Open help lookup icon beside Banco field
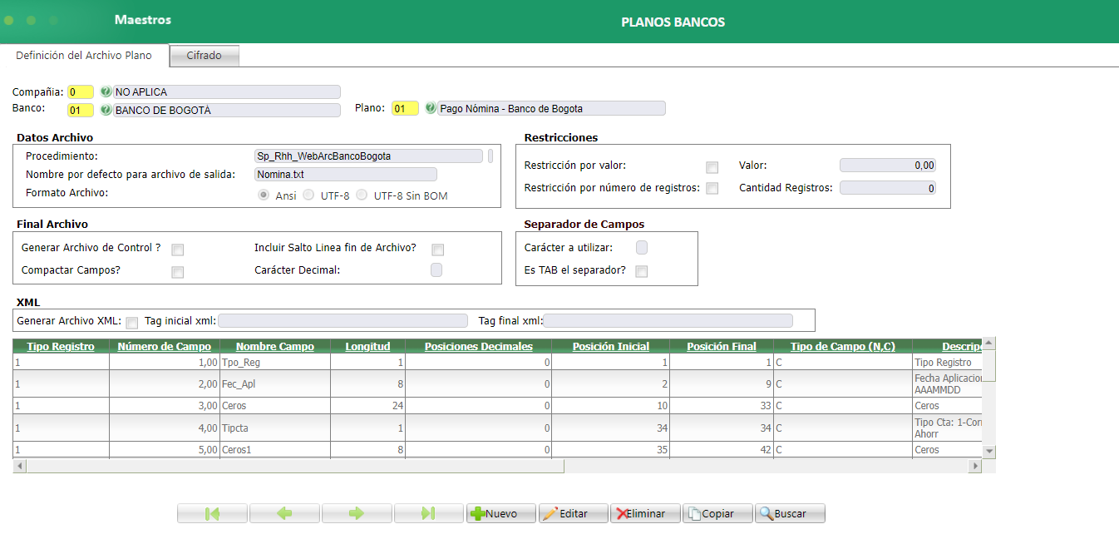 point(106,109)
